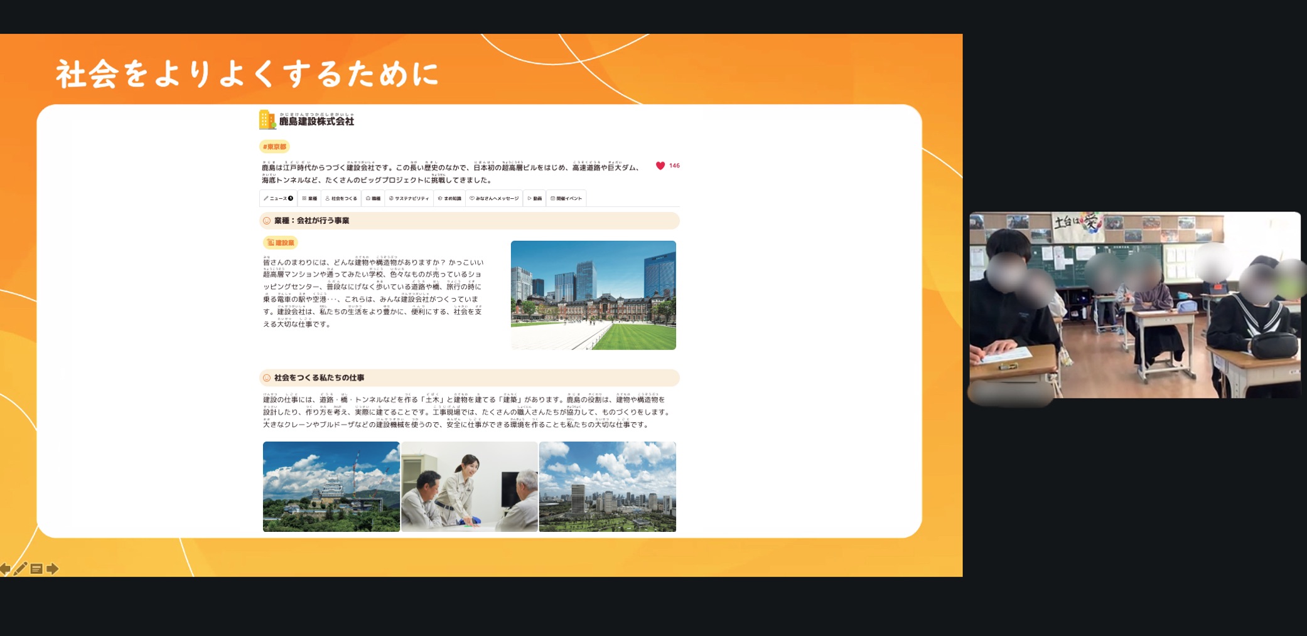This screenshot has width=1307, height=636.
Task: Click the #東京都 hashtag tag
Action: tap(274, 147)
